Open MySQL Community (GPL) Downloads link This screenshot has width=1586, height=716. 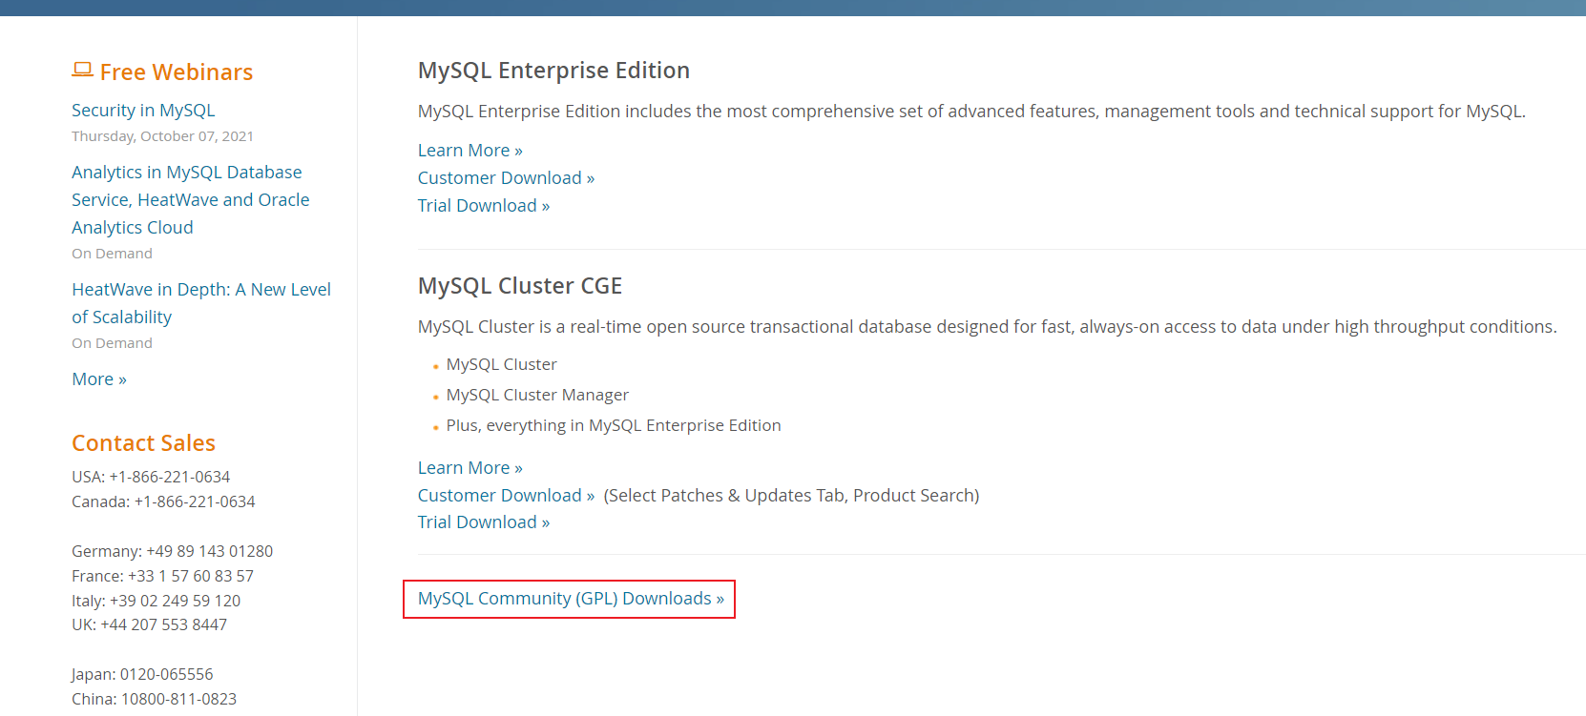570,599
